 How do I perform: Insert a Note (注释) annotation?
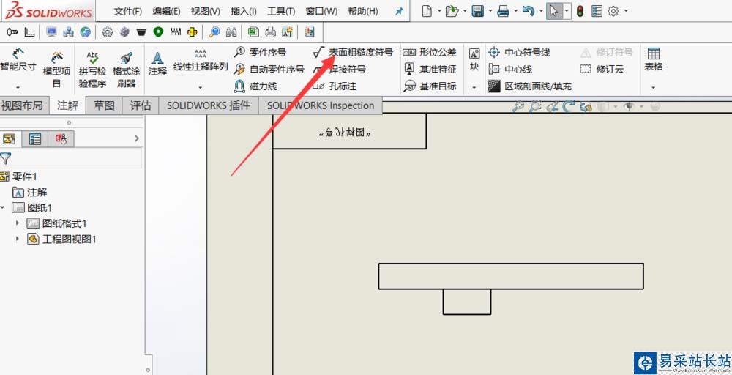point(158,64)
